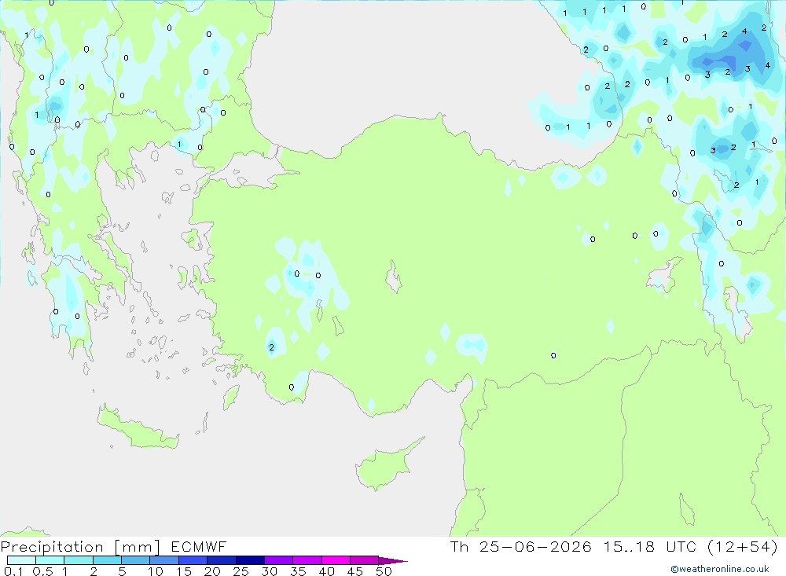
Task: Select the legend color between 5 and 10
Action: pyautogui.click(x=136, y=560)
